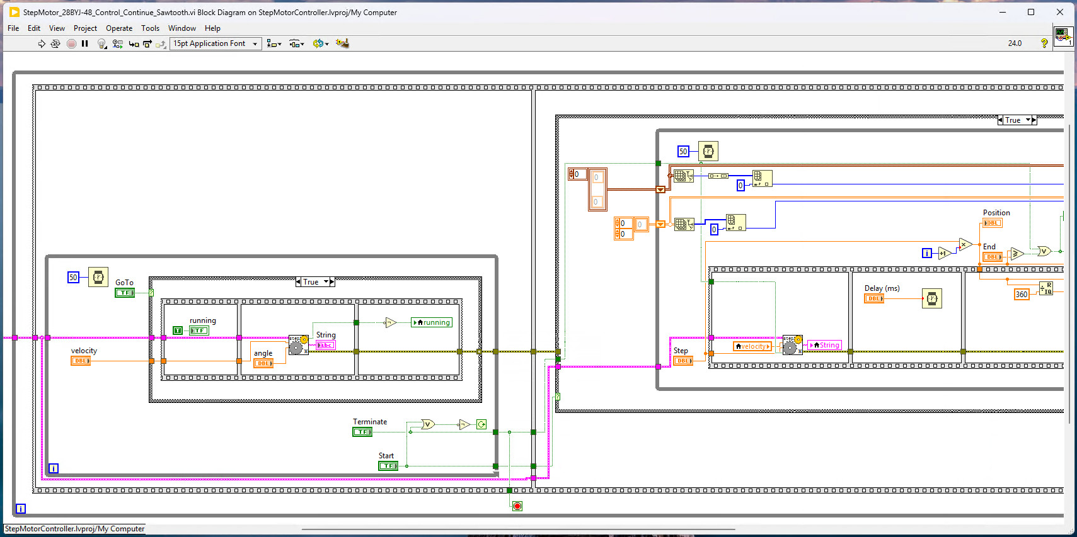
Task: Click the Position DBL indicator terminal
Action: point(993,223)
